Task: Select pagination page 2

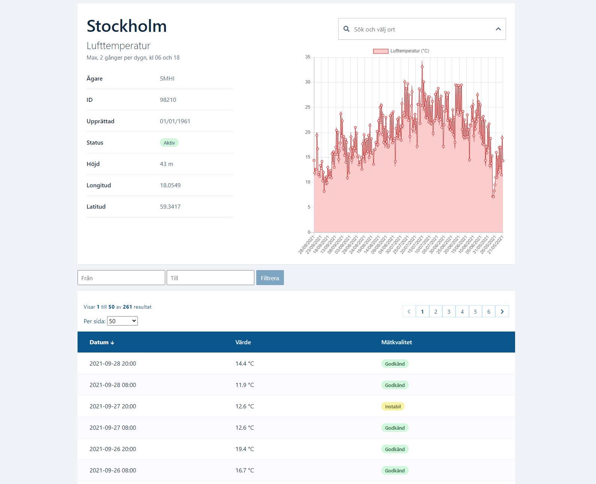Action: point(436,311)
